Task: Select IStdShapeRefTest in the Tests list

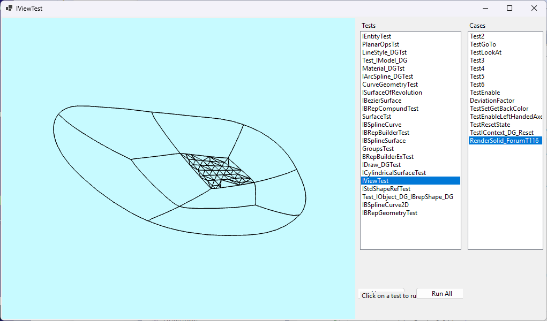Action: pyautogui.click(x=386, y=189)
